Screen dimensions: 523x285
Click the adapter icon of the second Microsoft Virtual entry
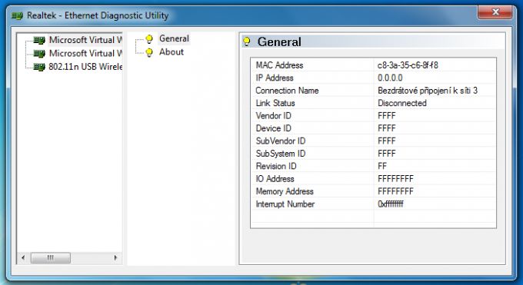[39, 54]
